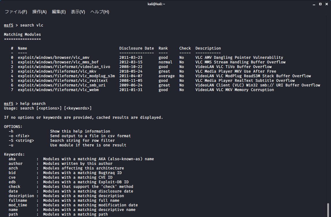Screen dimensions: 331x217
Task: Click module name exploit/windows/fileformat/vlc_smb_uri
Action: click(62, 85)
